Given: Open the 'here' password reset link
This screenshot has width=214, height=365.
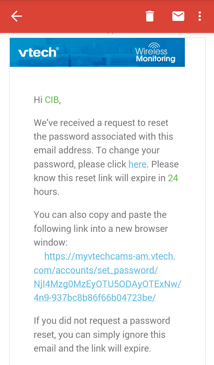Looking at the screenshot, I should pos(137,164).
